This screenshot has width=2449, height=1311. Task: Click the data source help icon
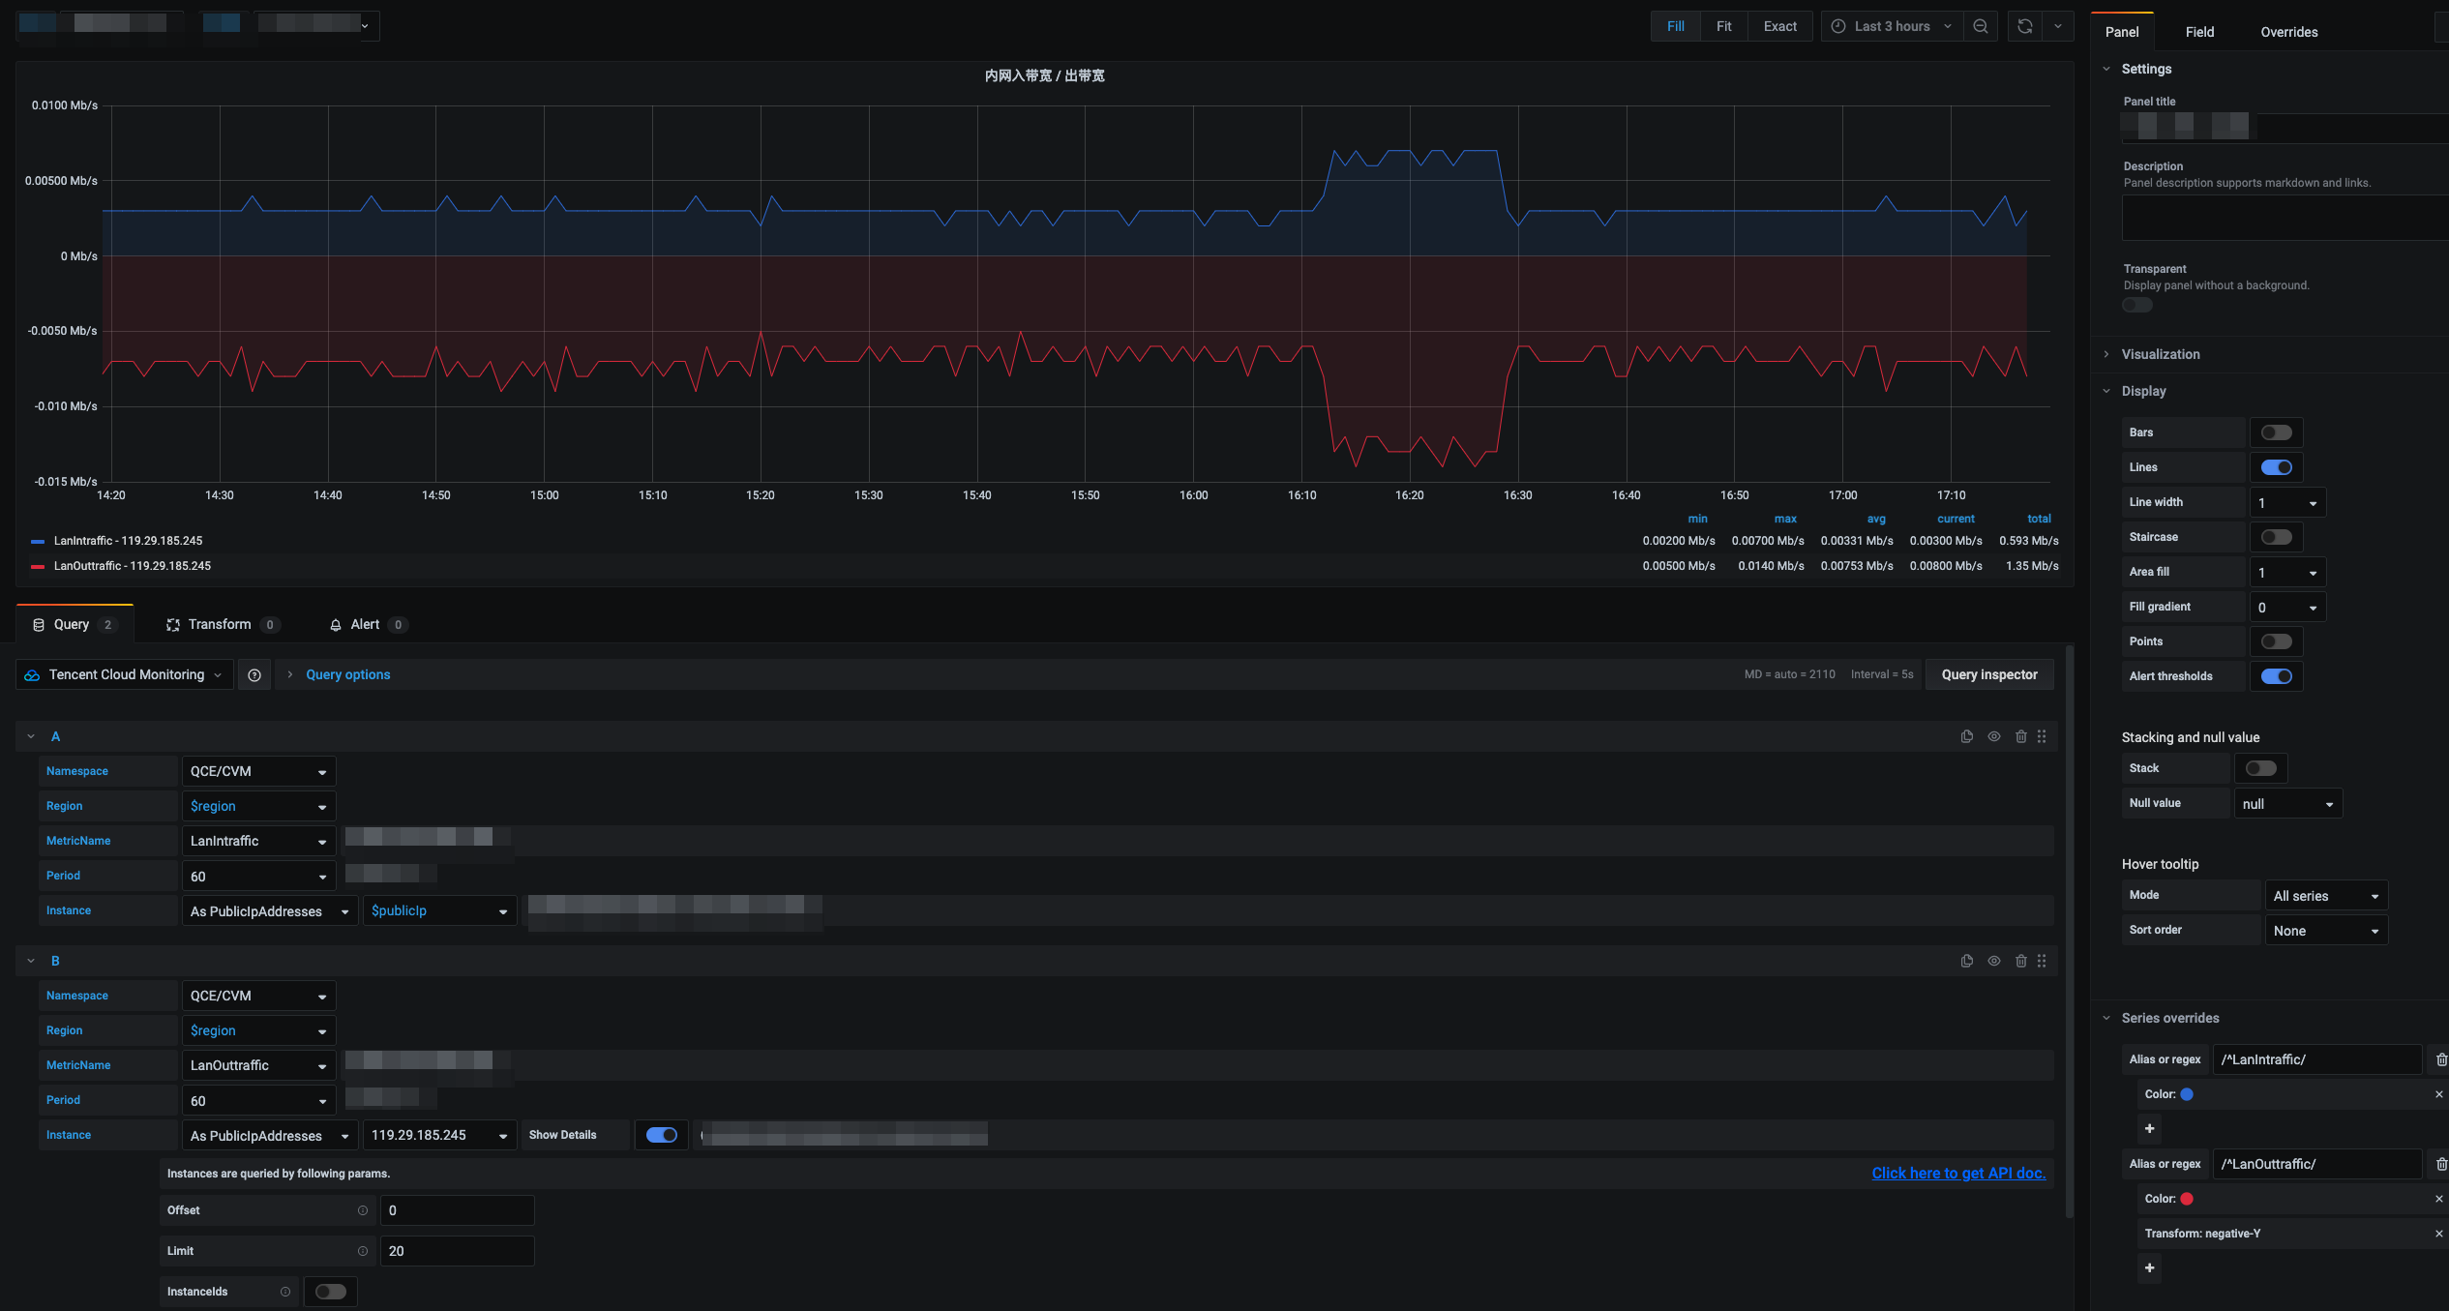click(x=254, y=674)
